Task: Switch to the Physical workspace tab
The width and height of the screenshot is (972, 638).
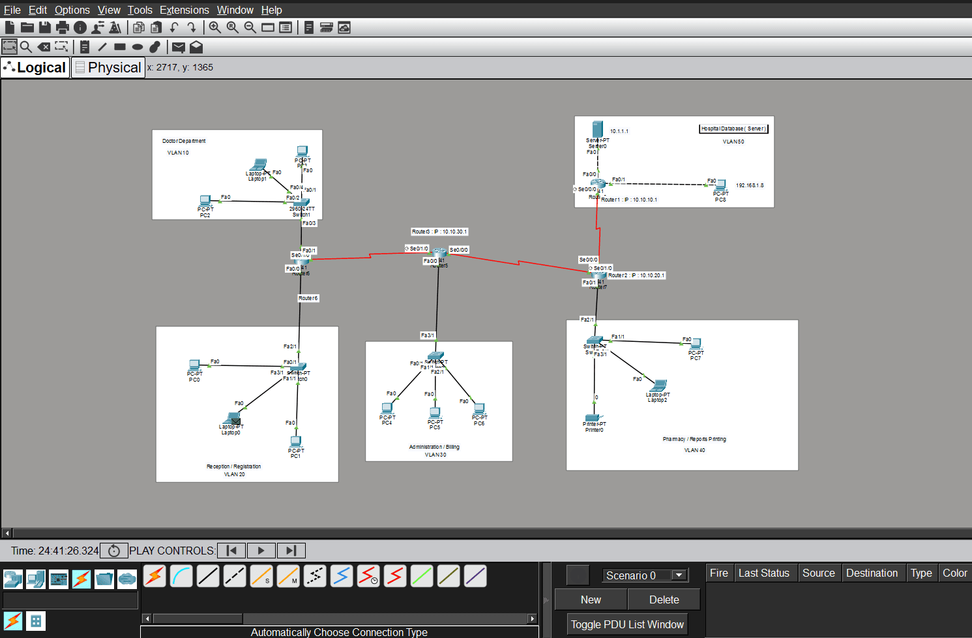Action: (108, 67)
